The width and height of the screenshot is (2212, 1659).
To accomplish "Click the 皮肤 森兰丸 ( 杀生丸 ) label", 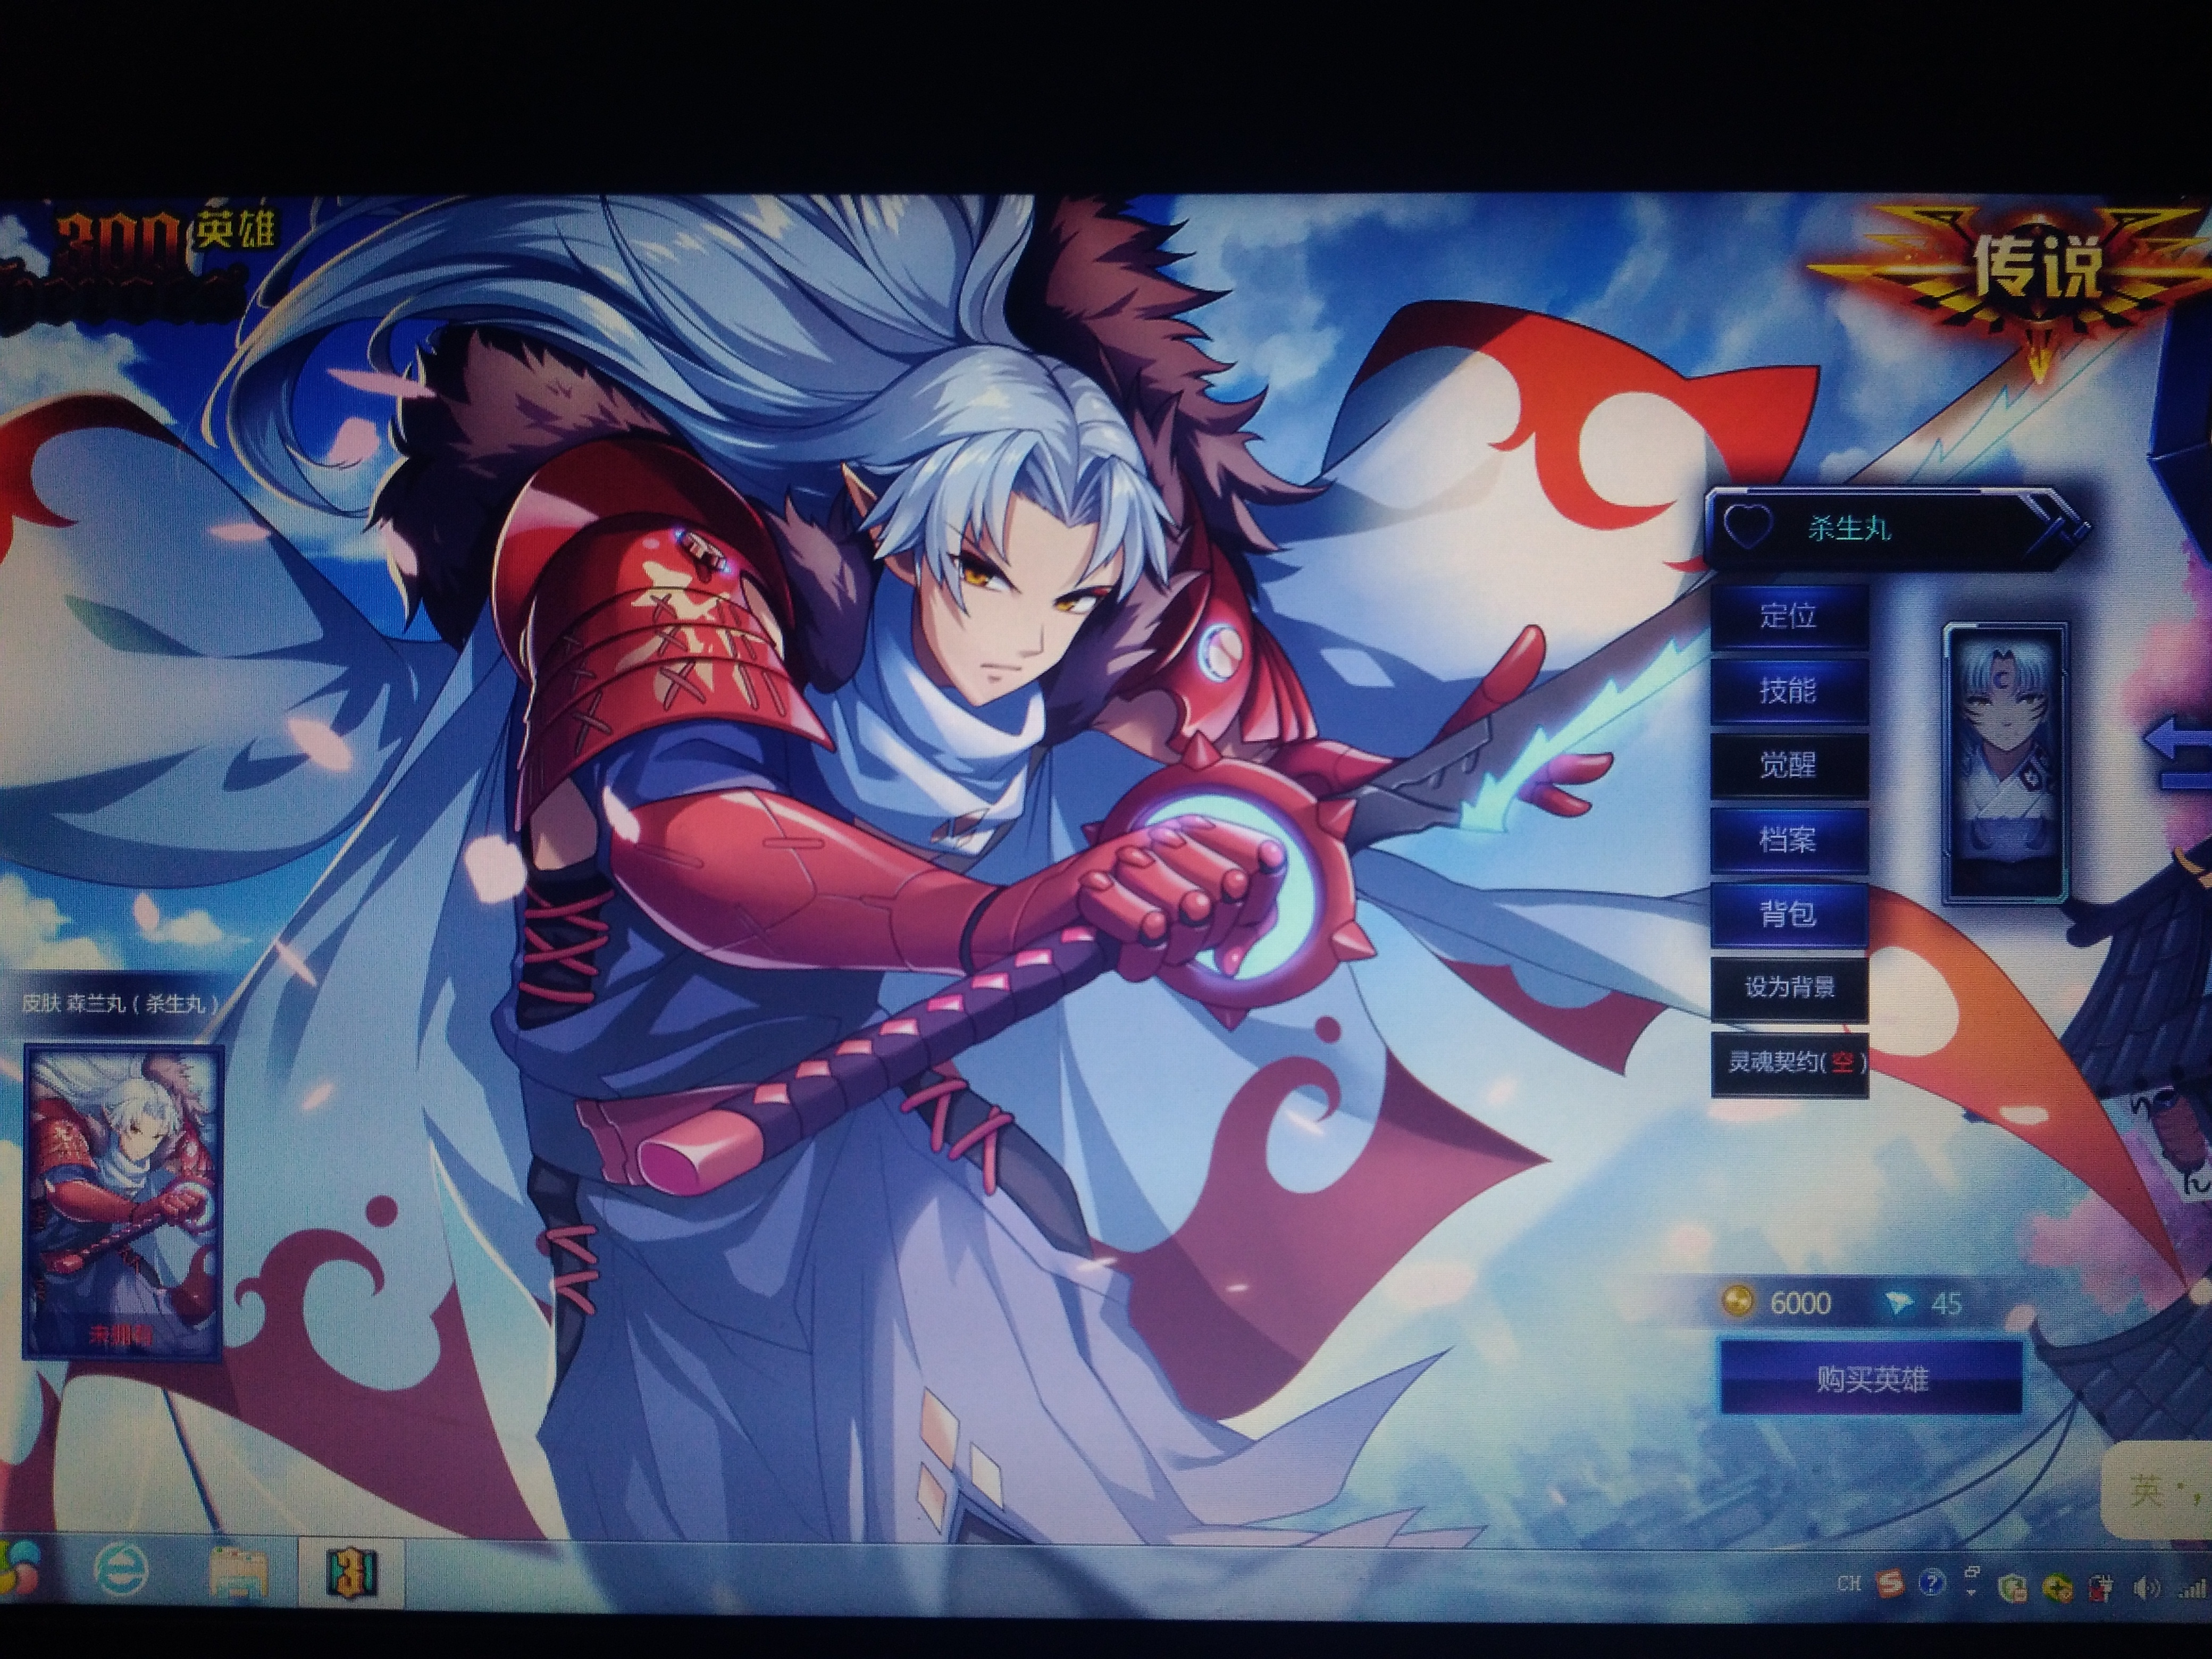I will pyautogui.click(x=120, y=1003).
